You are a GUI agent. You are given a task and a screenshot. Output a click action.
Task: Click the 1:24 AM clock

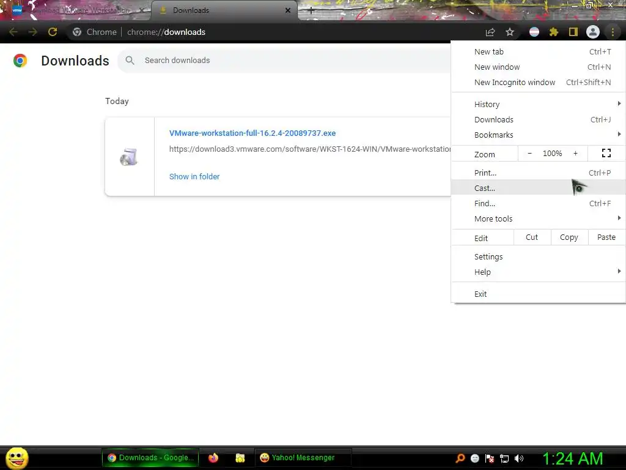tap(572, 458)
